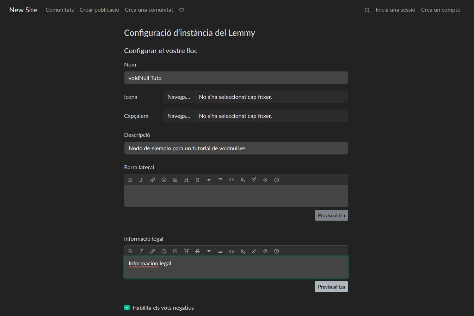Click the search magnifier icon in navbar
The height and width of the screenshot is (316, 474).
pos(367,10)
